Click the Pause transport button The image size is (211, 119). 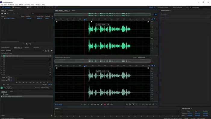(x=88, y=104)
